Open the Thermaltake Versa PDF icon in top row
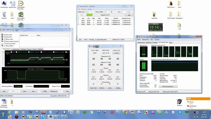211x119 pixels. tap(21, 5)
